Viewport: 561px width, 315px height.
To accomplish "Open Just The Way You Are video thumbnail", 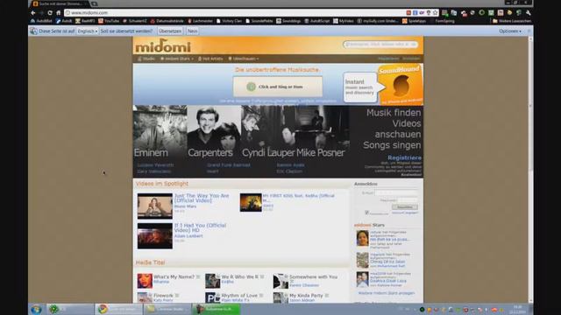I will pyautogui.click(x=155, y=206).
